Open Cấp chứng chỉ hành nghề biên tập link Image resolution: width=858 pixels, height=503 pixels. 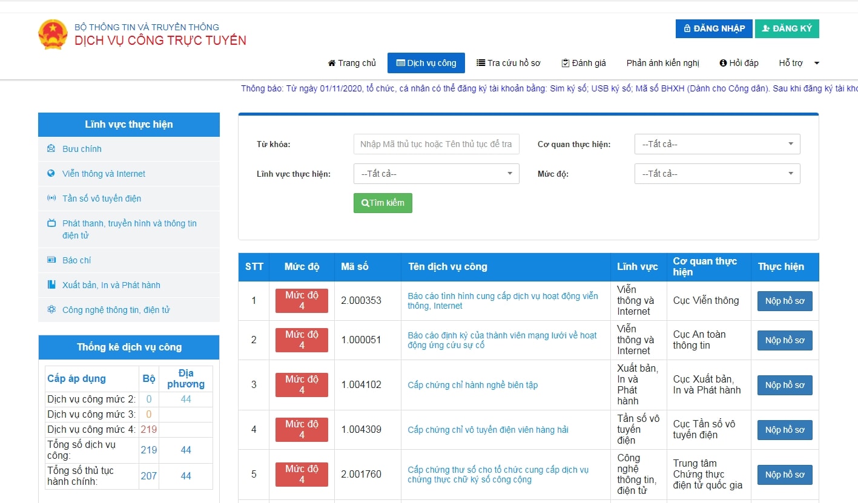tap(472, 385)
